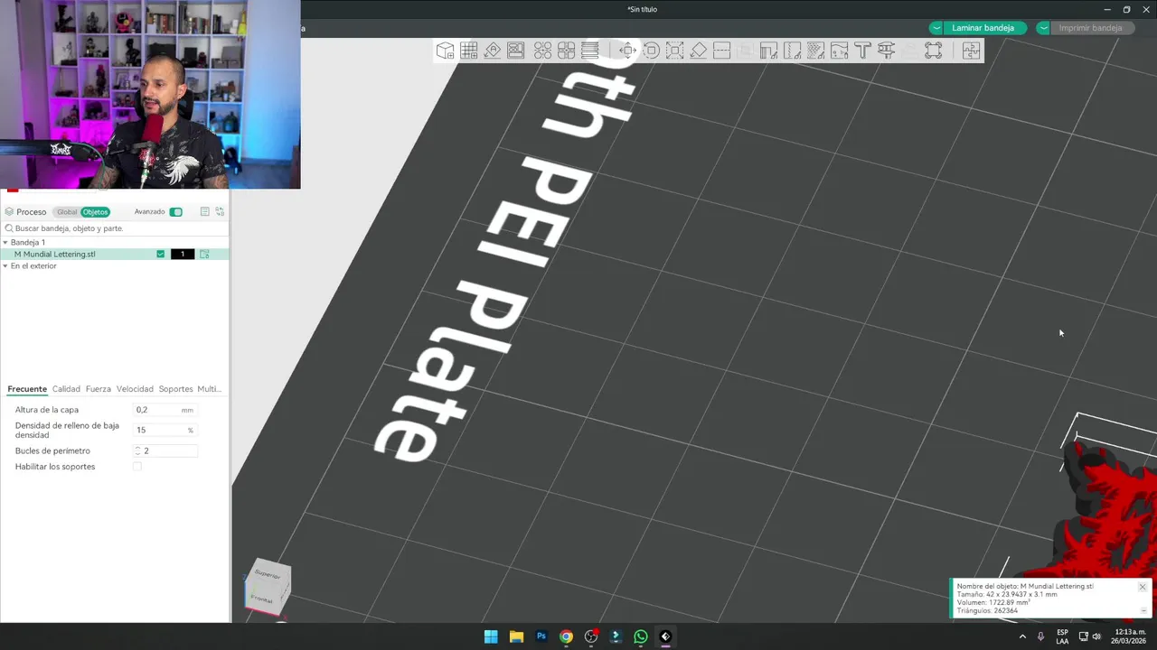The image size is (1157, 650).
Task: Uncheck the M Mundial Lettering.stl printable checkbox
Action: pyautogui.click(x=161, y=255)
